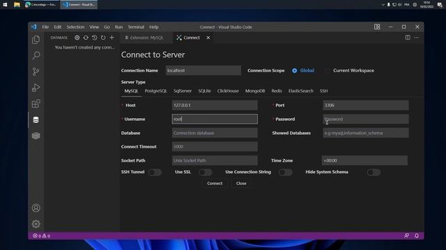Refresh the Database panel connections
The height and width of the screenshot is (250, 446).
click(x=103, y=37)
